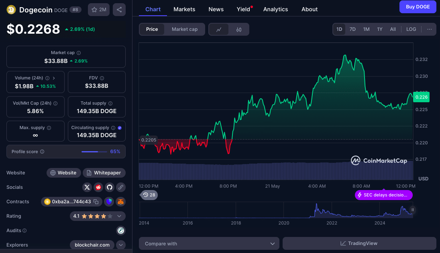Viewport: 440px width, 253px height.
Task: Click the shield wallet icon in Contracts
Action: pos(109,202)
